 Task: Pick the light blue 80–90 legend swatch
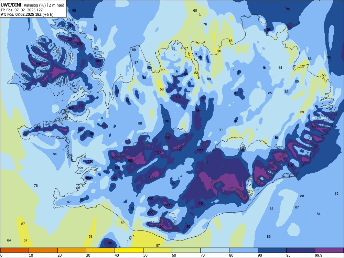[244, 250]
